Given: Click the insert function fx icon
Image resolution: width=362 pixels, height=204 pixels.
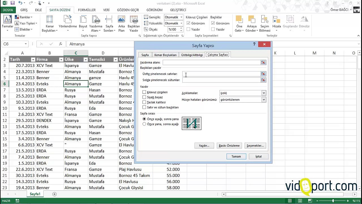Looking at the screenshot, I should (x=61, y=44).
